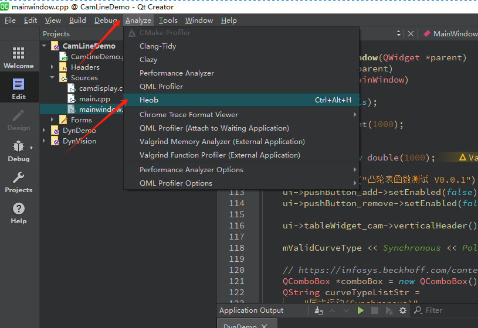Click the Headers folder icon
Screen dimensions: 478x328
(x=63, y=67)
